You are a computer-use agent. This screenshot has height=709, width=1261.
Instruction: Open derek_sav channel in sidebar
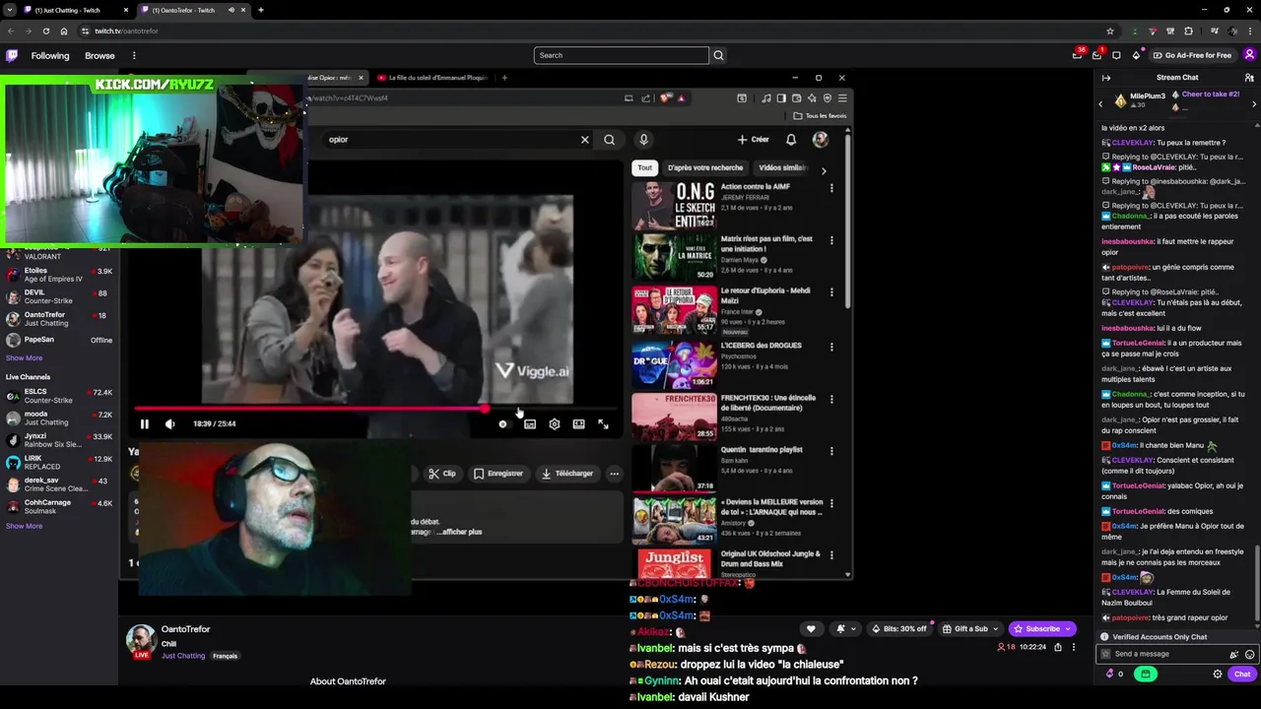[59, 484]
